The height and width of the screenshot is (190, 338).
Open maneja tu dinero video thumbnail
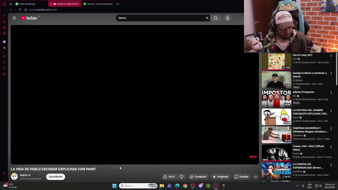[x=276, y=80]
